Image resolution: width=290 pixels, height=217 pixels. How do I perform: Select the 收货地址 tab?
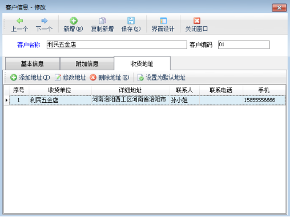142,63
